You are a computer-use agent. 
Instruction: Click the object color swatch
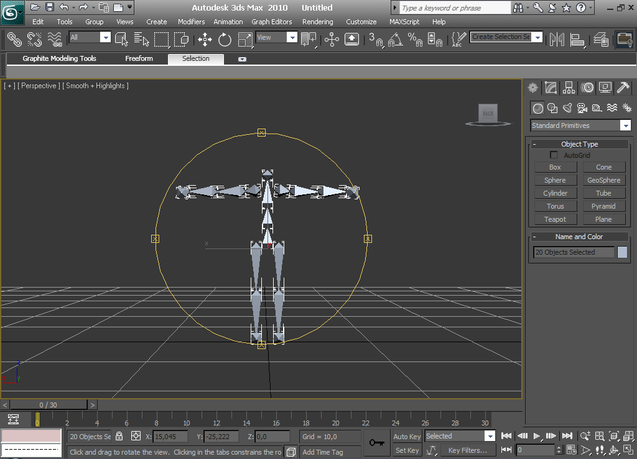pos(622,252)
